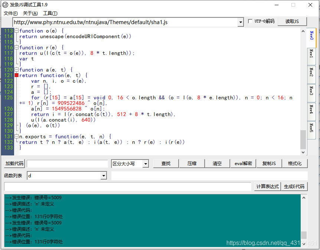Close the 发条JS调试工具 window
Screen dimensions: 320x250
(310, 5)
